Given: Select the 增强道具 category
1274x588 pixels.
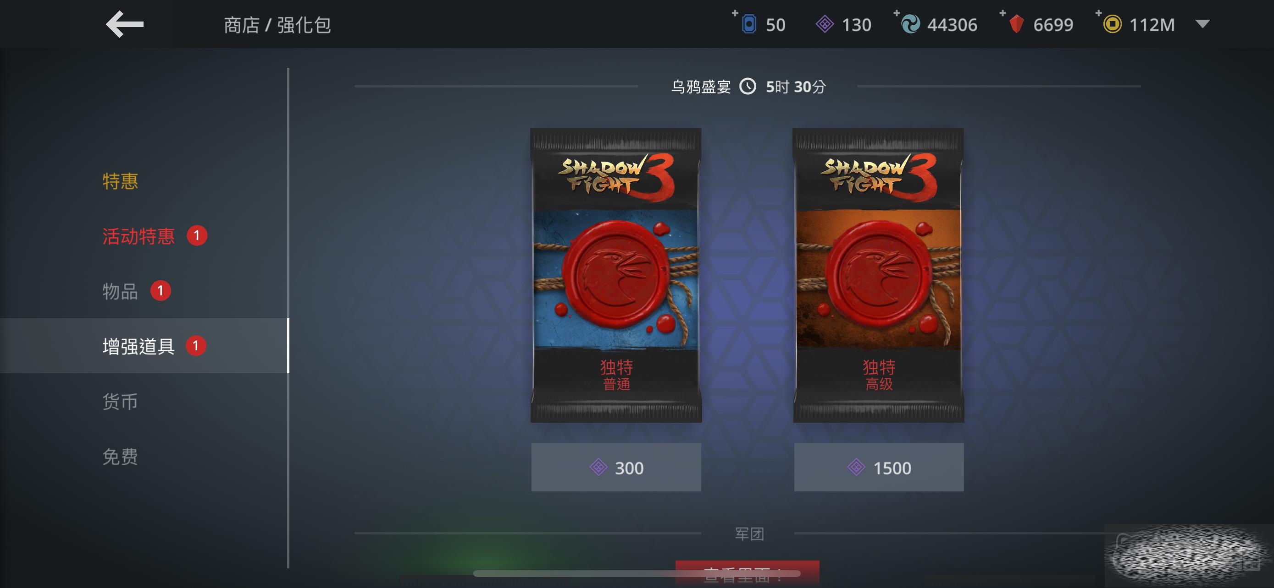Looking at the screenshot, I should (144, 346).
